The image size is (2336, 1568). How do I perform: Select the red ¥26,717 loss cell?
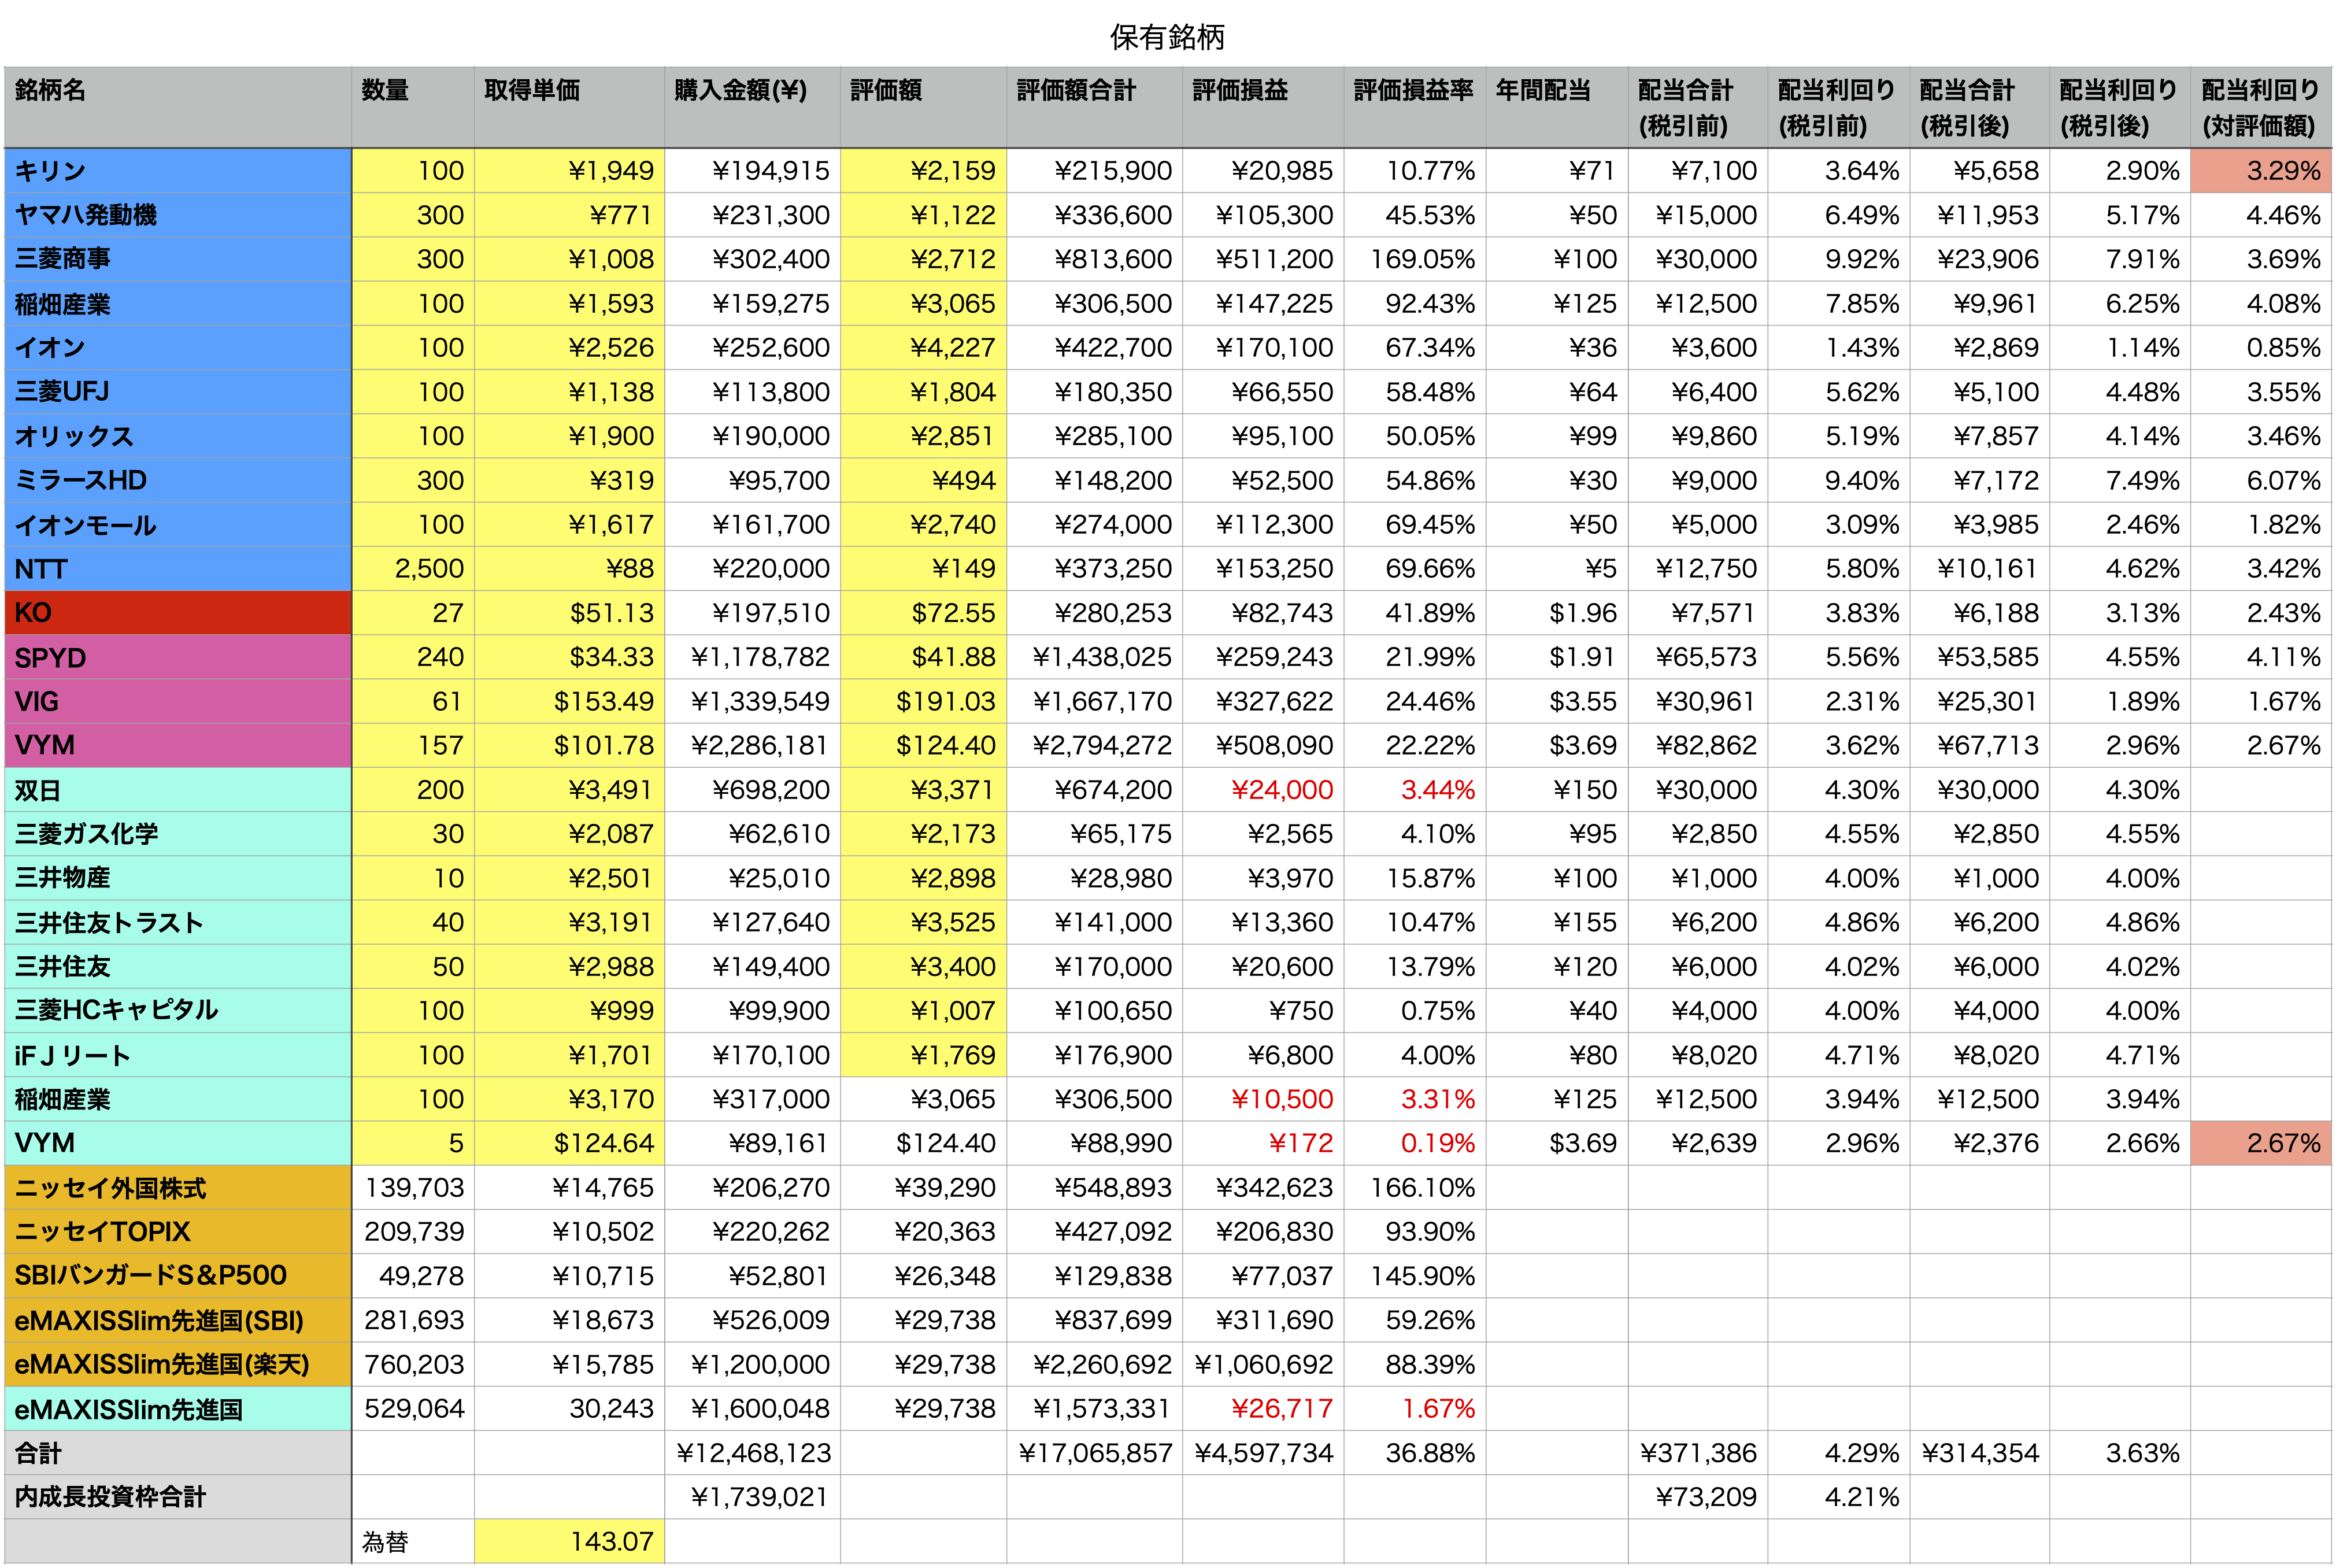tap(1264, 1408)
